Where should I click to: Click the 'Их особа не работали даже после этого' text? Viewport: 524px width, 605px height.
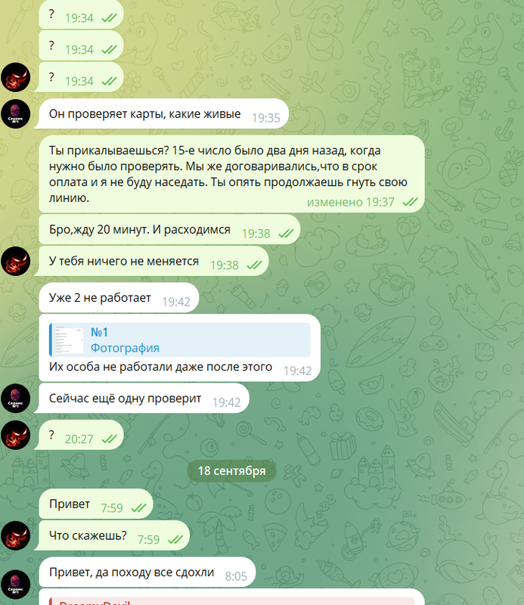click(x=160, y=367)
